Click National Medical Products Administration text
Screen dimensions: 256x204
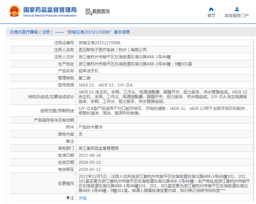point(50,15)
